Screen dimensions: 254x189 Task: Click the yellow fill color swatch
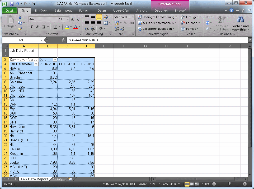pos(67,27)
